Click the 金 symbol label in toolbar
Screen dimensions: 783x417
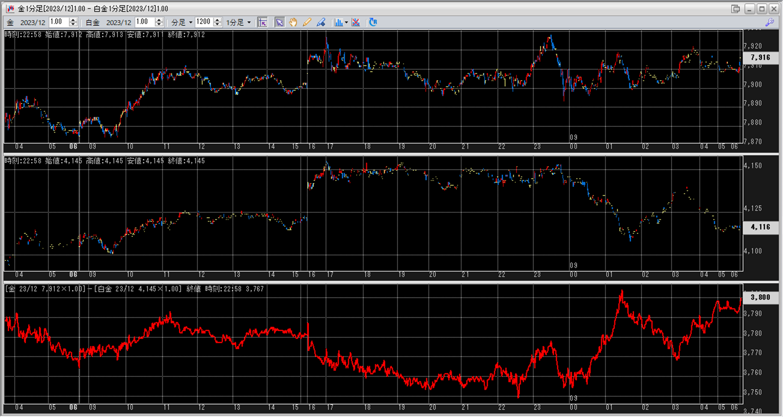(x=10, y=22)
